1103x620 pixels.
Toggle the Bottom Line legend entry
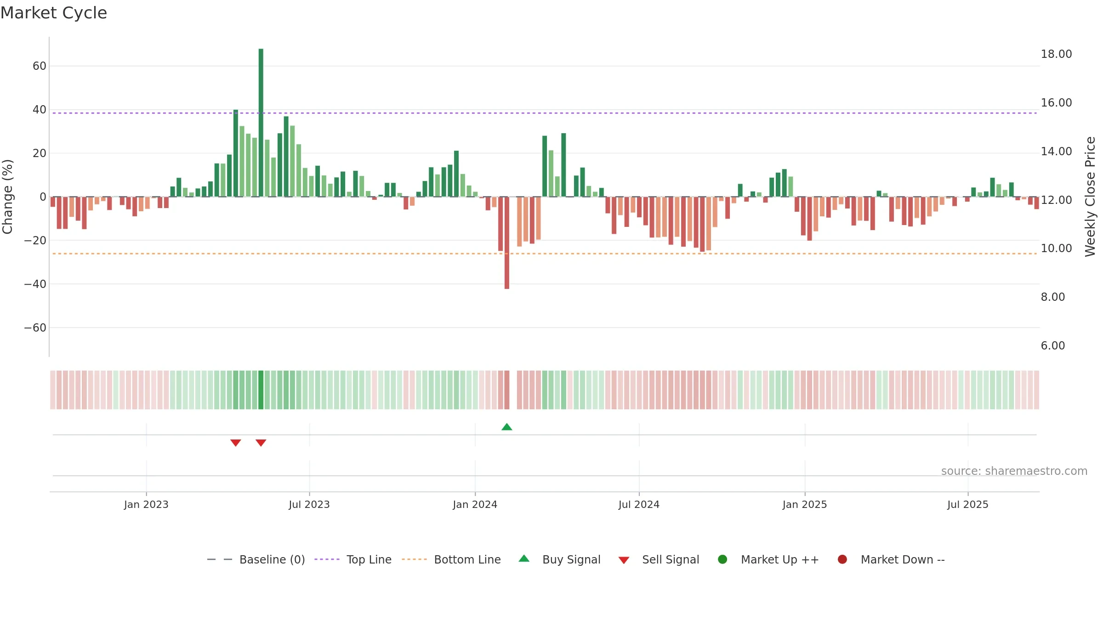pyautogui.click(x=451, y=559)
